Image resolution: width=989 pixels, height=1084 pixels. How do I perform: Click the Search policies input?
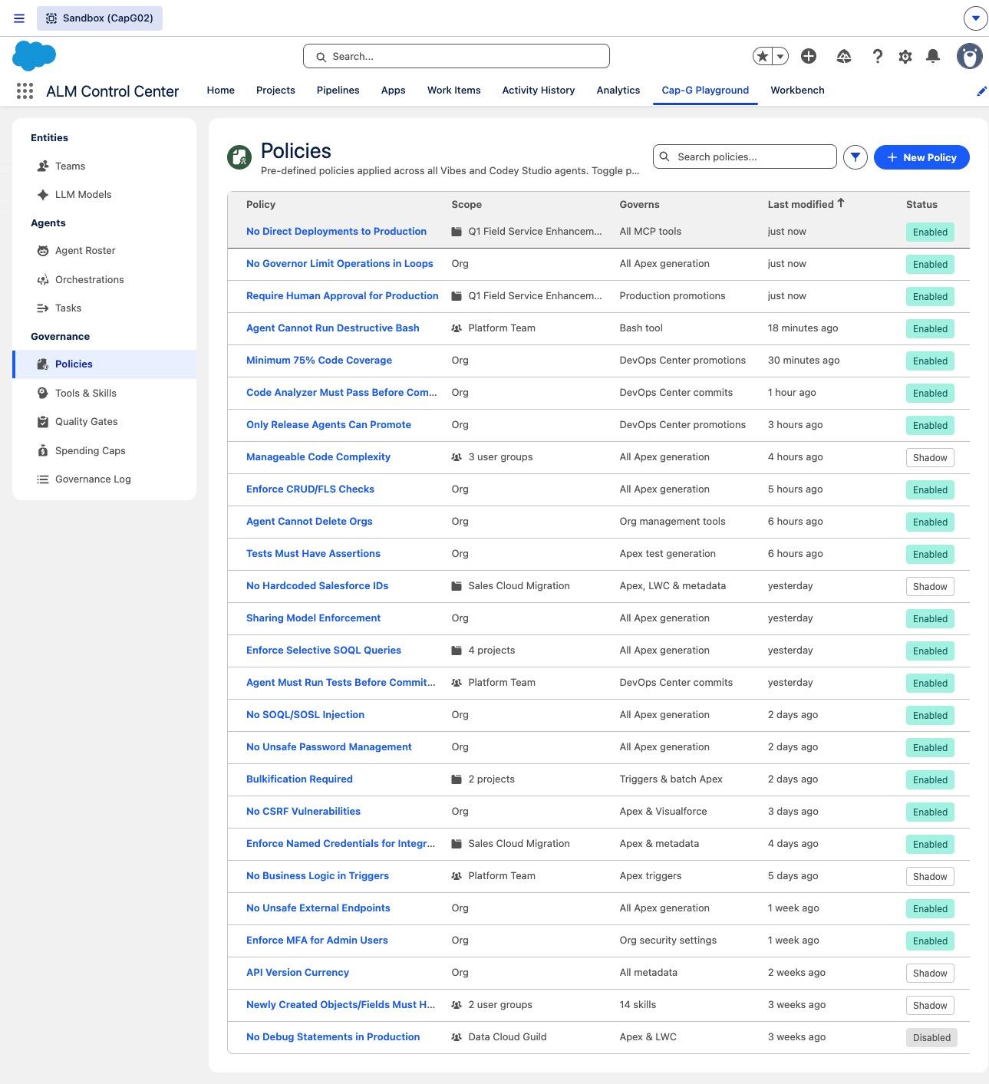click(x=745, y=157)
